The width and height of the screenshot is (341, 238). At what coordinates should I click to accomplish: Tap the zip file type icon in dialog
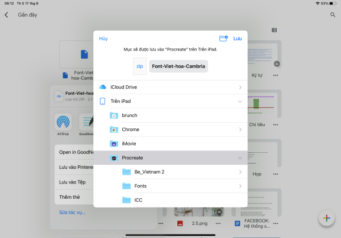tap(140, 66)
